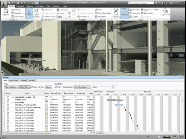
Task: Expand the Select & Search panel arrow
Action: pos(54,20)
